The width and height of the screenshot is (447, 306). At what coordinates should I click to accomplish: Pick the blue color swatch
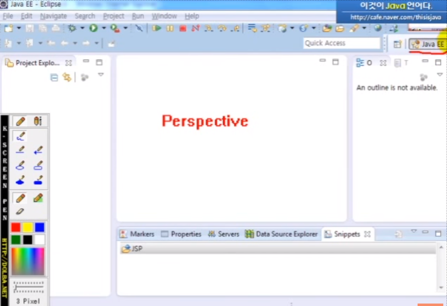coord(40,227)
